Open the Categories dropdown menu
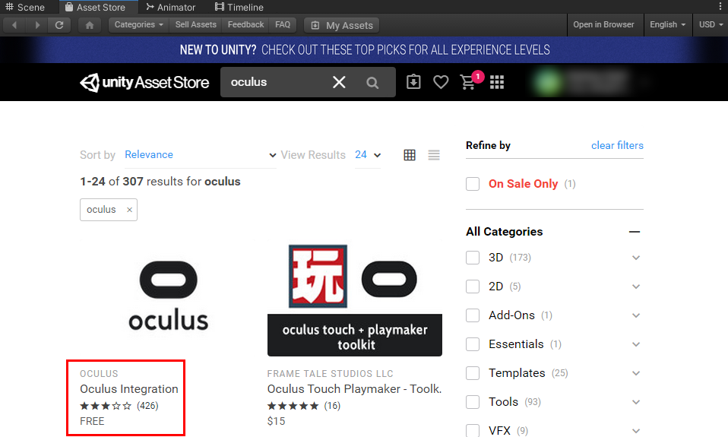 point(139,25)
